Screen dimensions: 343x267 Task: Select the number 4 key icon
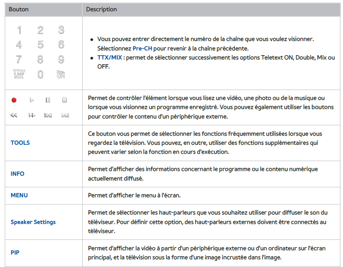[19, 45]
